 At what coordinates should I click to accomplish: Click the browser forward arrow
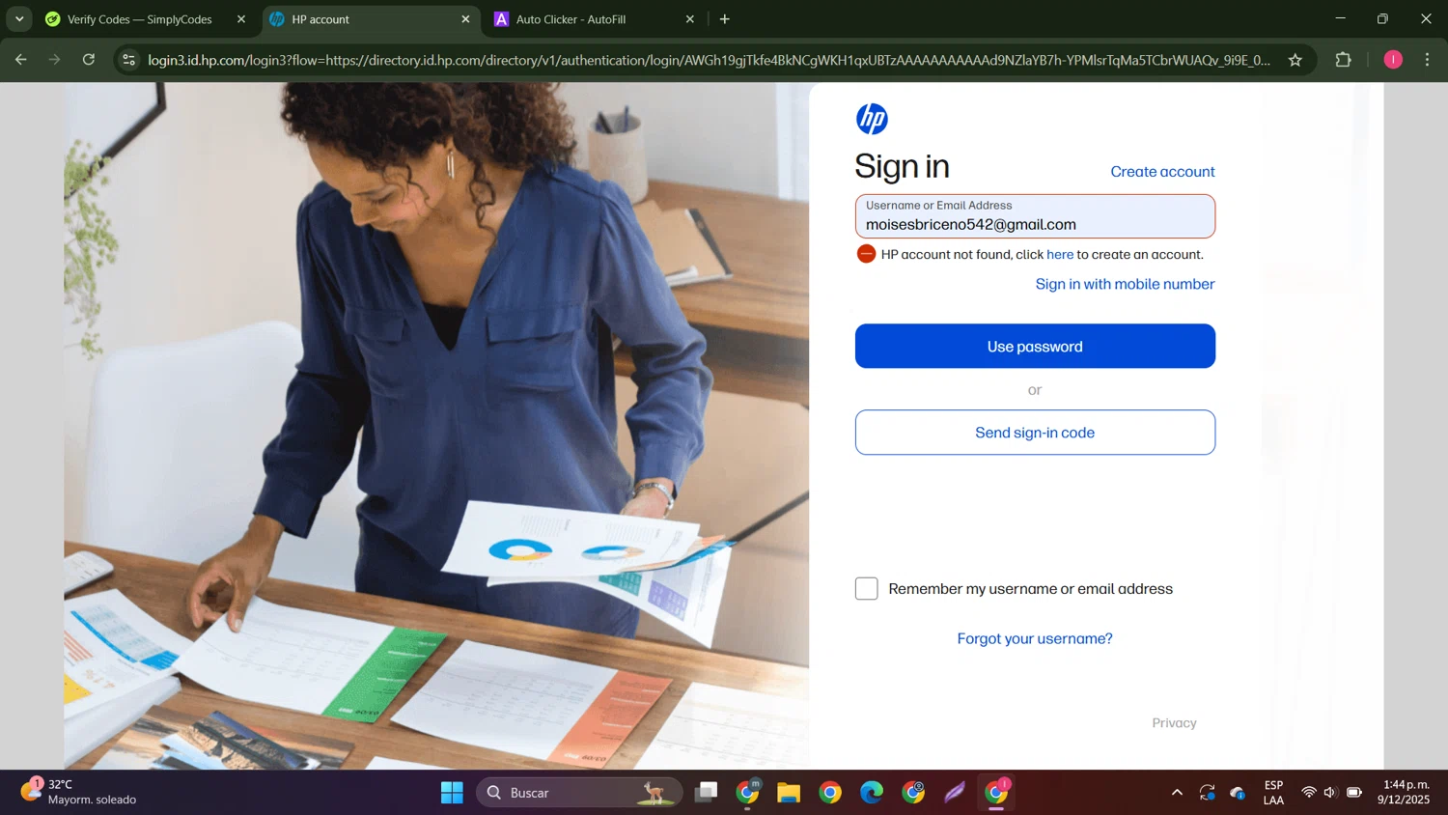point(55,60)
